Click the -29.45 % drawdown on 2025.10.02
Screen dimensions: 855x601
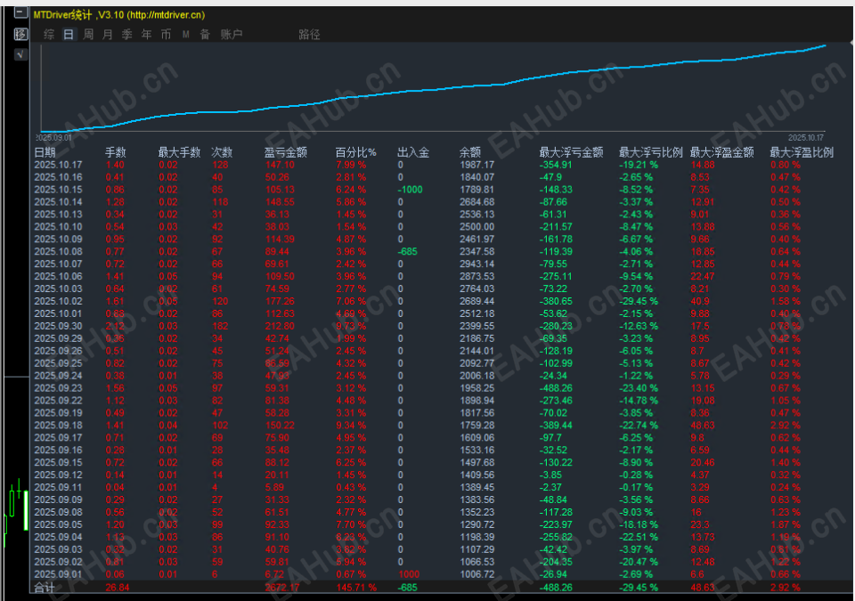[x=639, y=302]
